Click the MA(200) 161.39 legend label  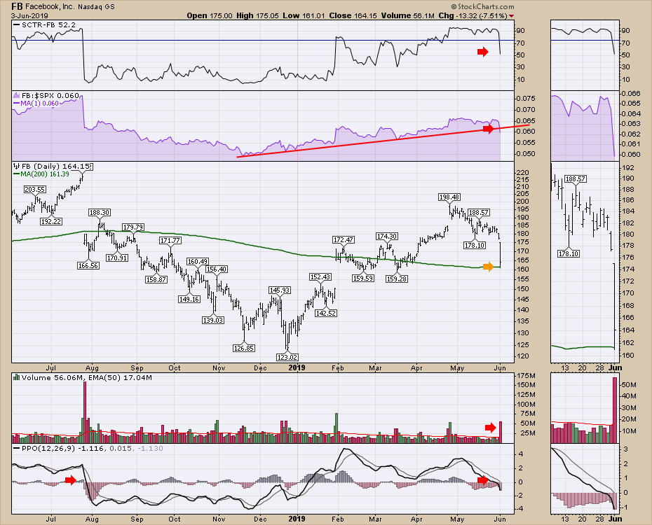click(x=45, y=174)
